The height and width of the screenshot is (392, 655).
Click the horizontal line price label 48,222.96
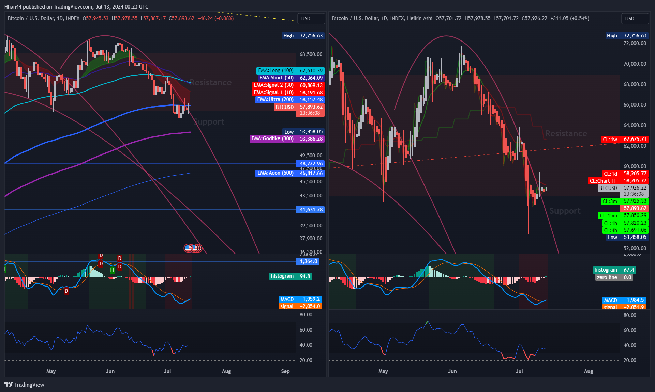(310, 164)
